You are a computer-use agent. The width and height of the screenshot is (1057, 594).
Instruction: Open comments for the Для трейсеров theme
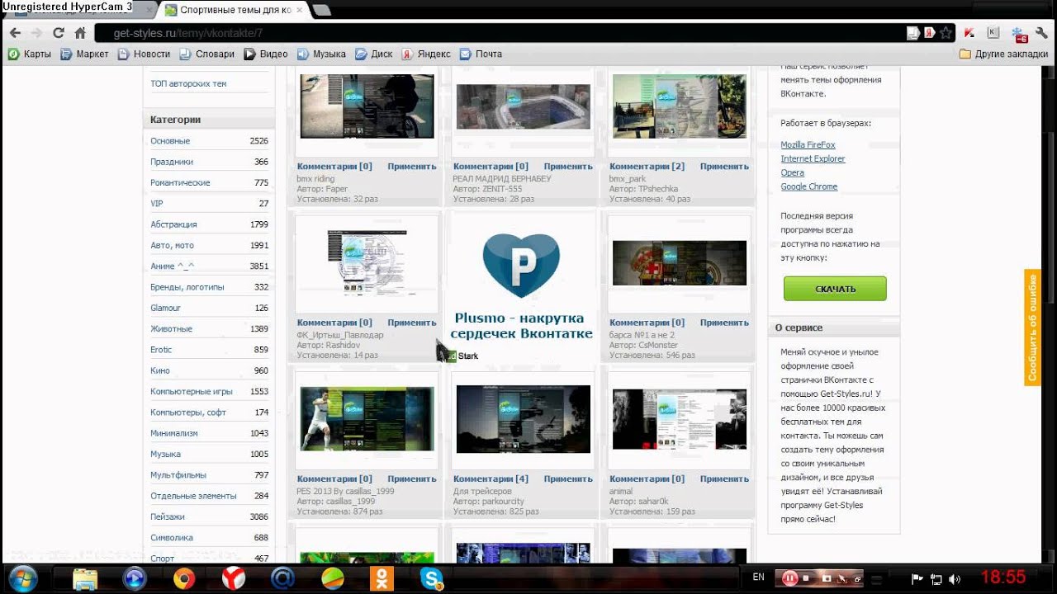(491, 479)
